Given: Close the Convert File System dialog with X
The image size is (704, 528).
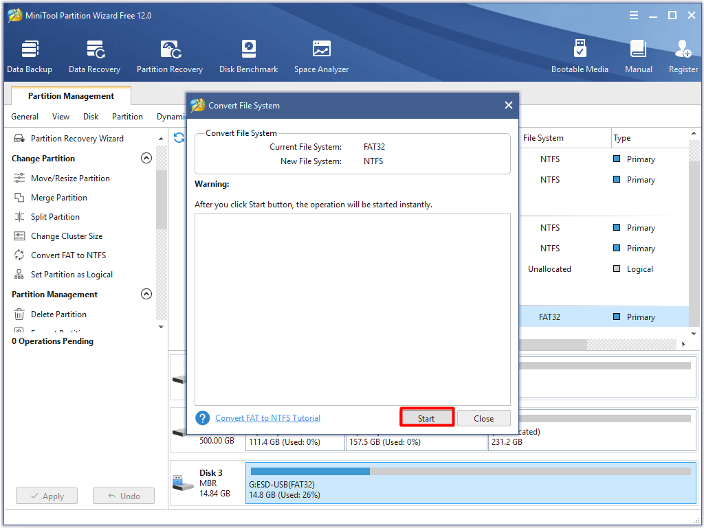Looking at the screenshot, I should pos(508,105).
